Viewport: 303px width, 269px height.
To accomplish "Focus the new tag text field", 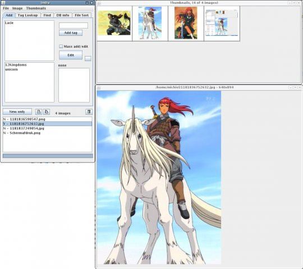I will [x=74, y=25].
